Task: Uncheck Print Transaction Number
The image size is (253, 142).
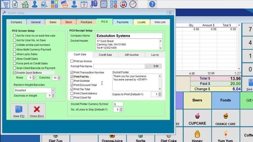Action: [72, 73]
